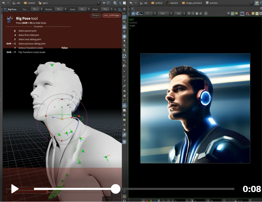
Task: Open the Mode 'Pre...' dropdown
Action: point(107,9)
